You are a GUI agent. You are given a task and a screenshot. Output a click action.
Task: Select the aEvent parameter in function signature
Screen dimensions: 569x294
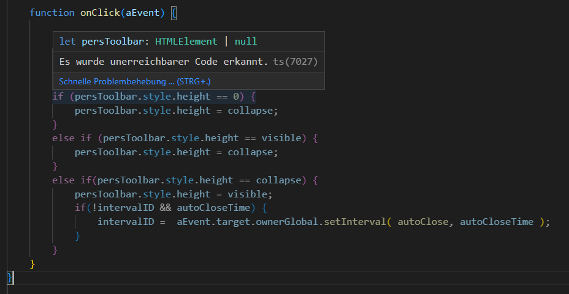142,13
